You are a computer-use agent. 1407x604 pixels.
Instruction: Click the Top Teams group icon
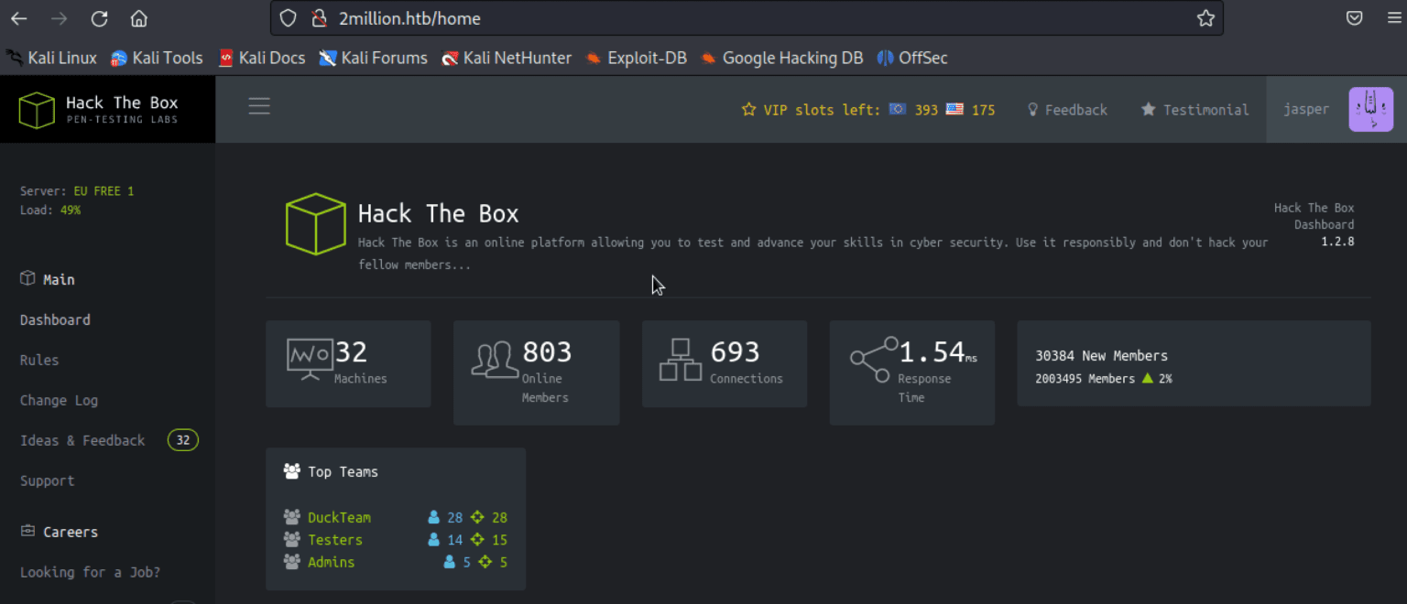tap(291, 470)
